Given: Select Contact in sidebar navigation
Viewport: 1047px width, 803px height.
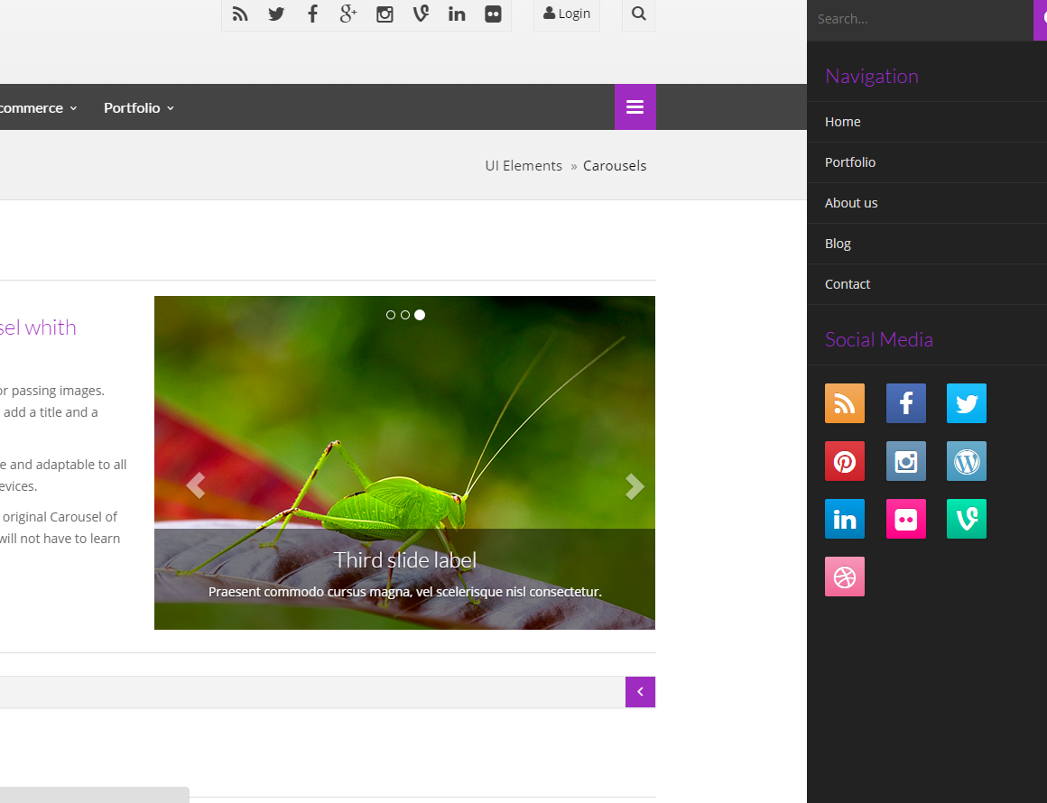Looking at the screenshot, I should click(x=848, y=284).
